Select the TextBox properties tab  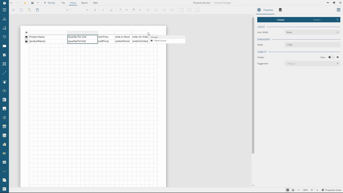(317, 20)
